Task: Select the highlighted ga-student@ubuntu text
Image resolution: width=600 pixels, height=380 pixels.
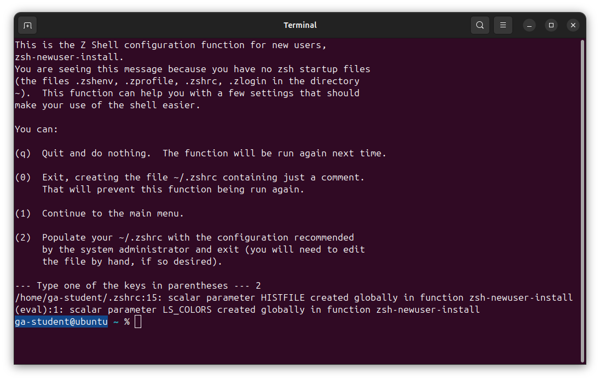Action: (x=60, y=321)
